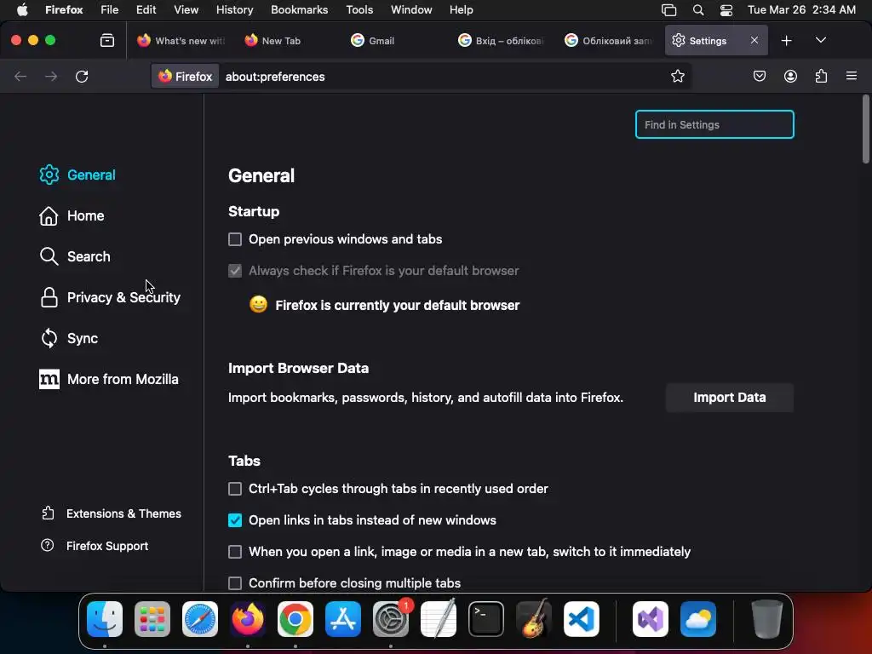872x654 pixels.
Task: Expand the list all tabs chevron
Action: pyautogui.click(x=821, y=40)
